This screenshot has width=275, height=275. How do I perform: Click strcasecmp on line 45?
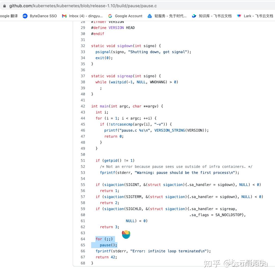121,124
